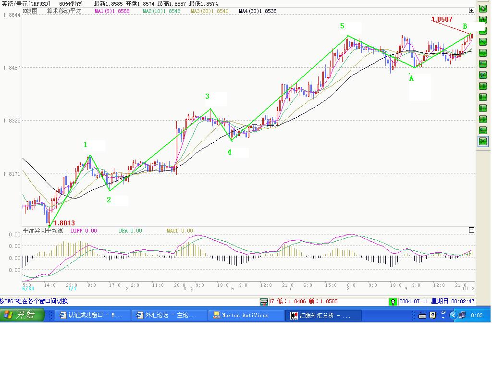This screenshot has width=492, height=369.
Task: Click the 1.8329 price axis label
Action: coord(12,121)
